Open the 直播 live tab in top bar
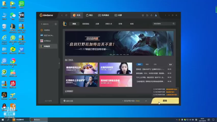Screen dimensions: 217x122 [118, 15]
